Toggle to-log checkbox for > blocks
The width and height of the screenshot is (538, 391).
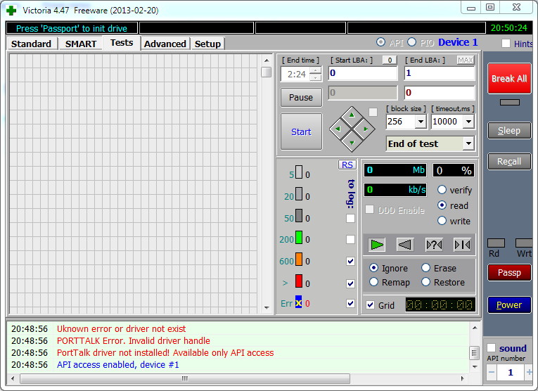click(x=350, y=283)
